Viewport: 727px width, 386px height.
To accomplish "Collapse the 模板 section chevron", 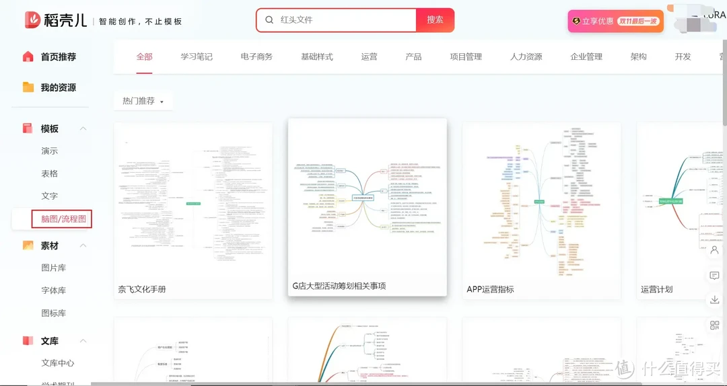I will pyautogui.click(x=83, y=128).
